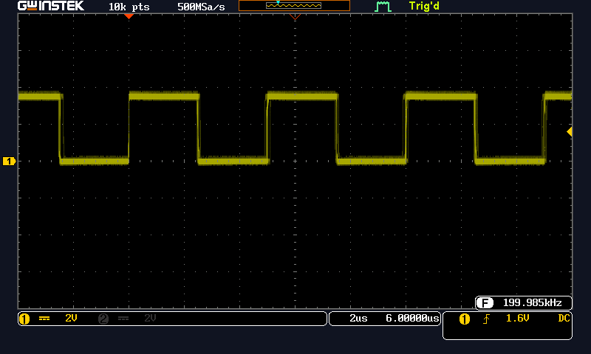The width and height of the screenshot is (591, 354).
Task: Click the F frequency counter icon
Action: tap(485, 303)
